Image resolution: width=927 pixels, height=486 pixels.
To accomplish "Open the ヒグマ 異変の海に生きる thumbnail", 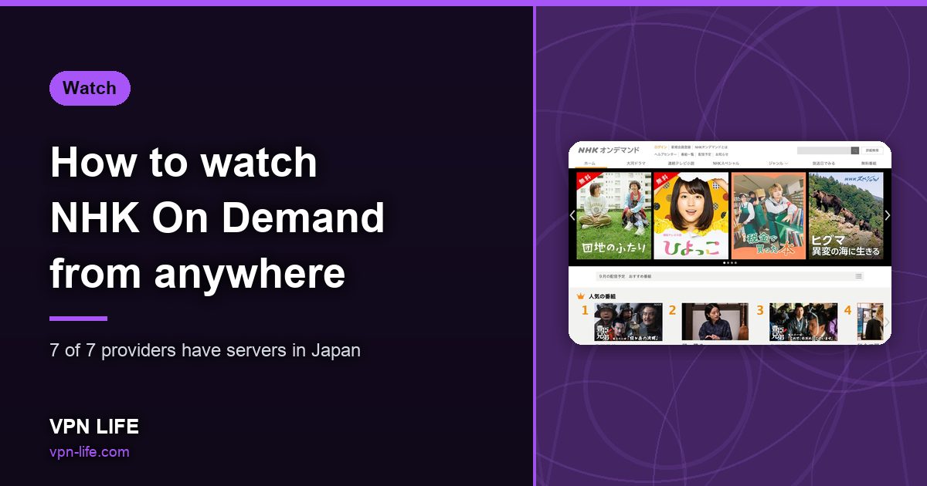I will click(845, 215).
